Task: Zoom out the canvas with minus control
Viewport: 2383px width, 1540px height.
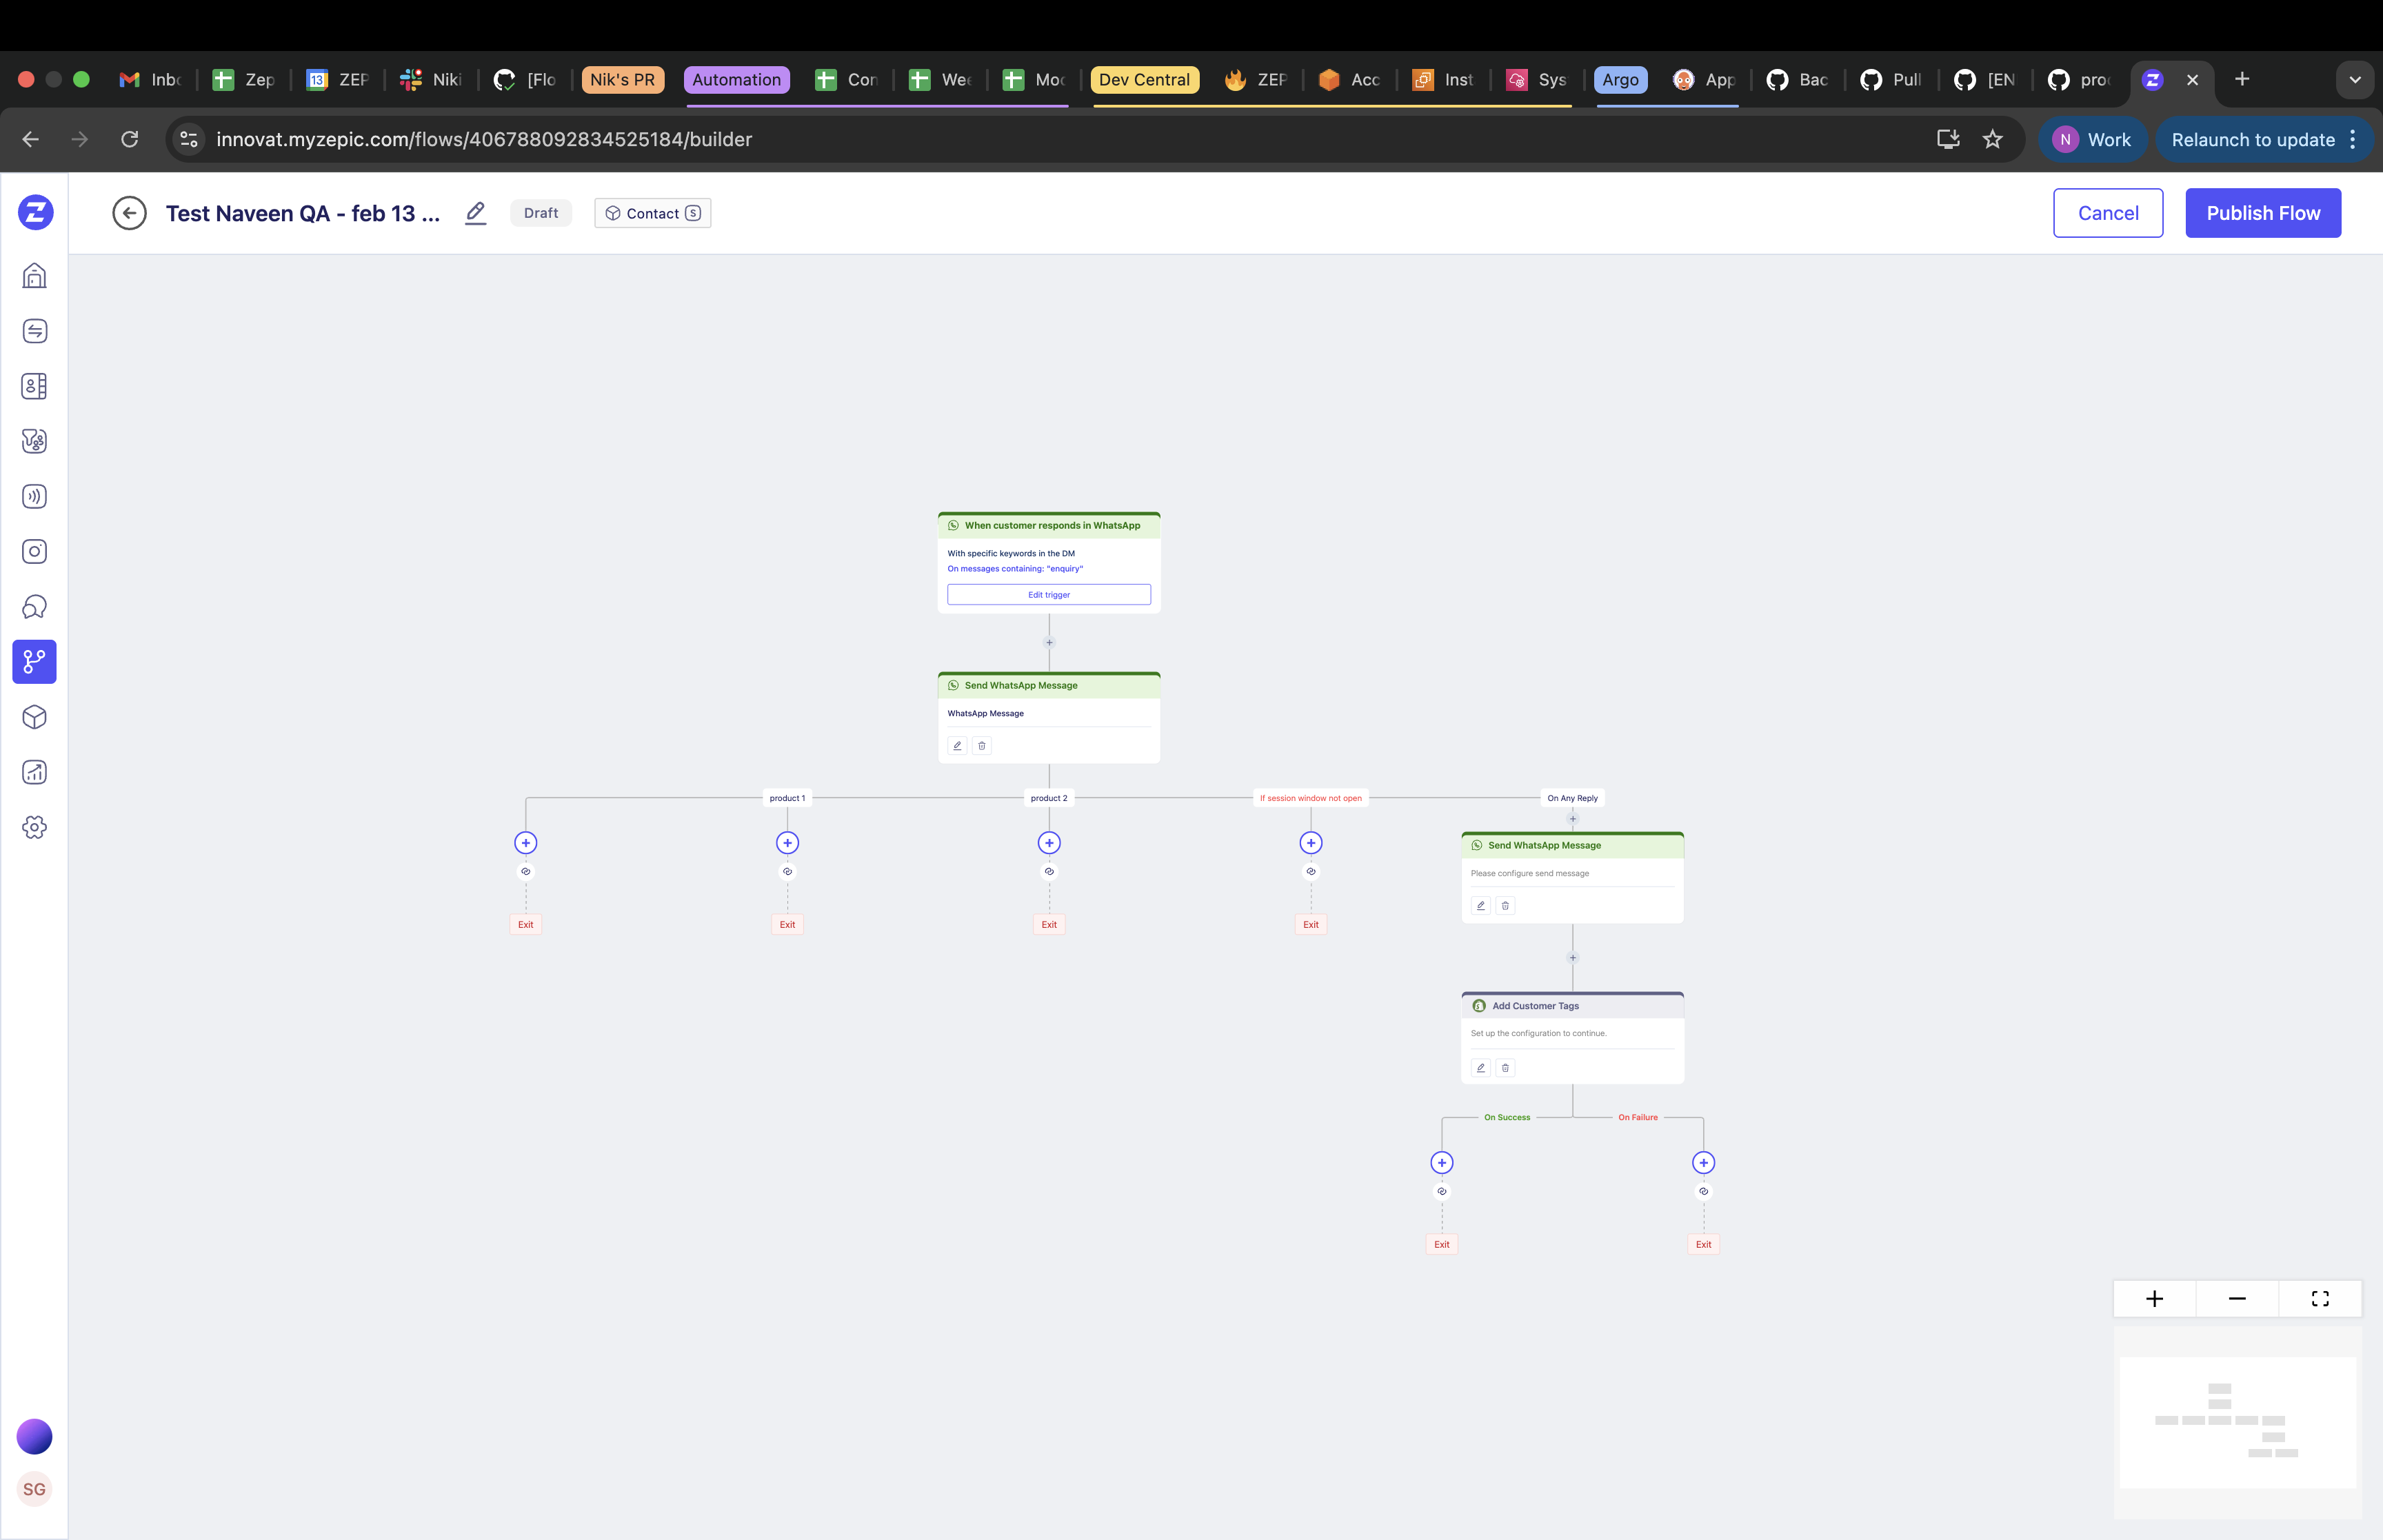Action: pos(2238,1299)
